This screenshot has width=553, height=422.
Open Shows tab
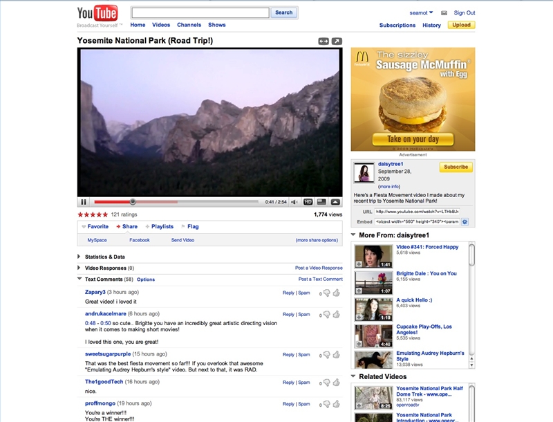217,25
